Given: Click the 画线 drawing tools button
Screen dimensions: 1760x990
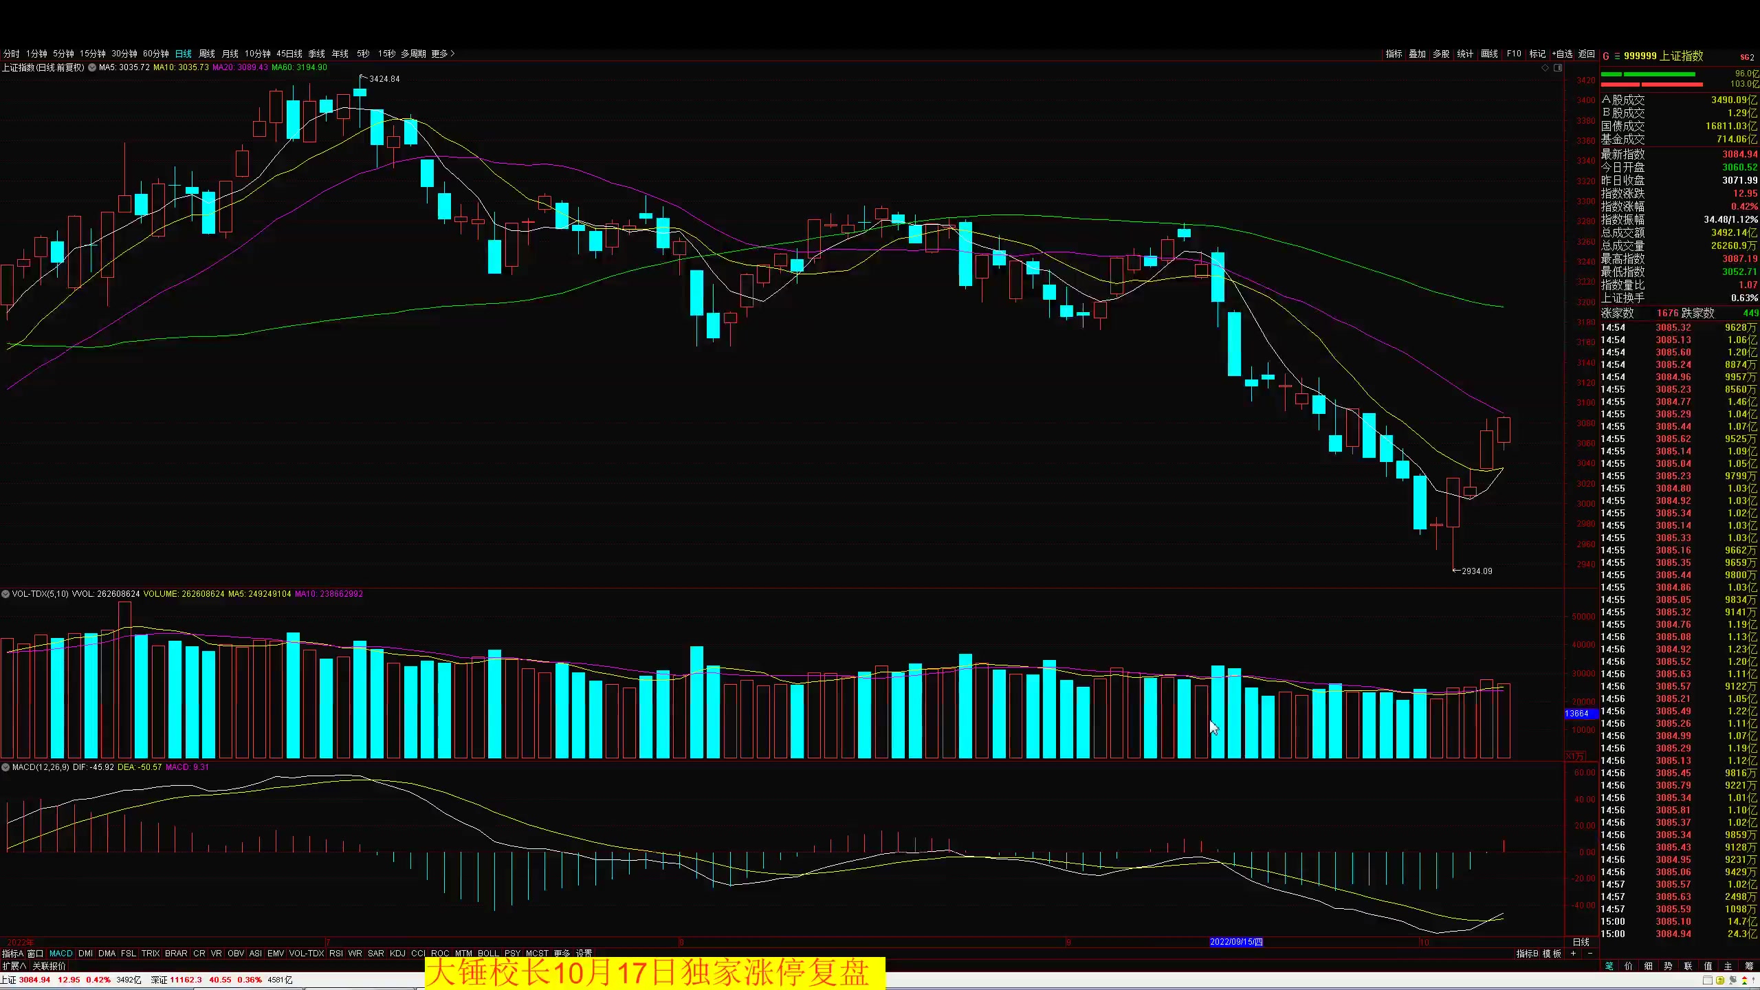Looking at the screenshot, I should 1489,54.
